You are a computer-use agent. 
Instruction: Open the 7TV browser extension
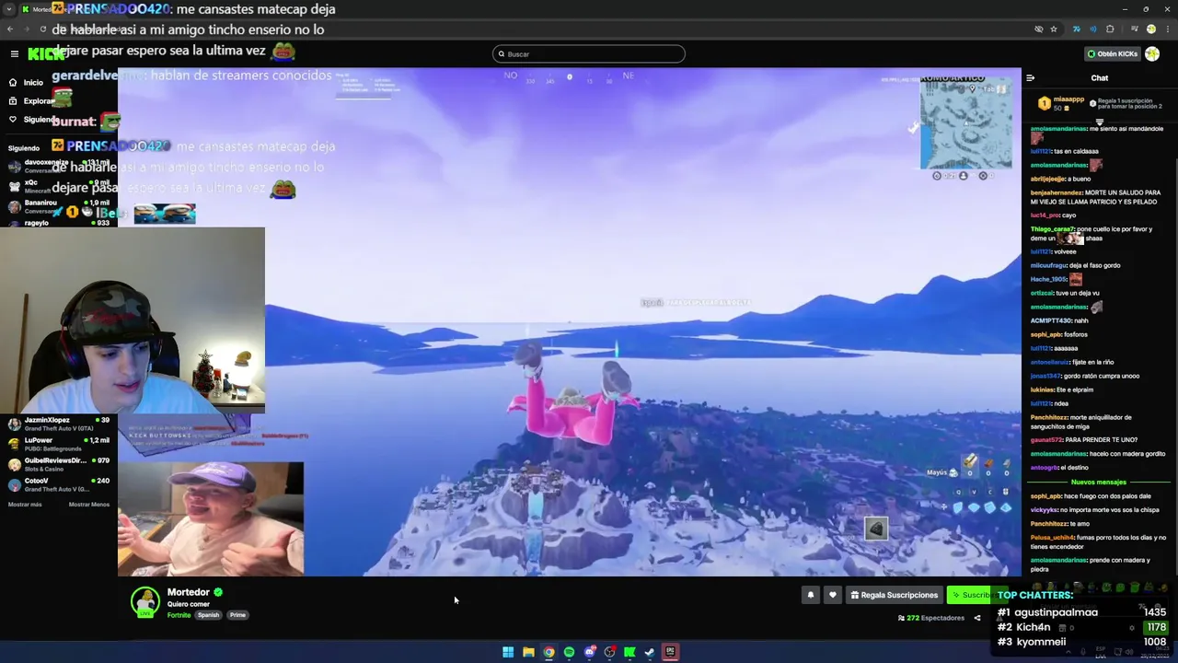[1076, 29]
